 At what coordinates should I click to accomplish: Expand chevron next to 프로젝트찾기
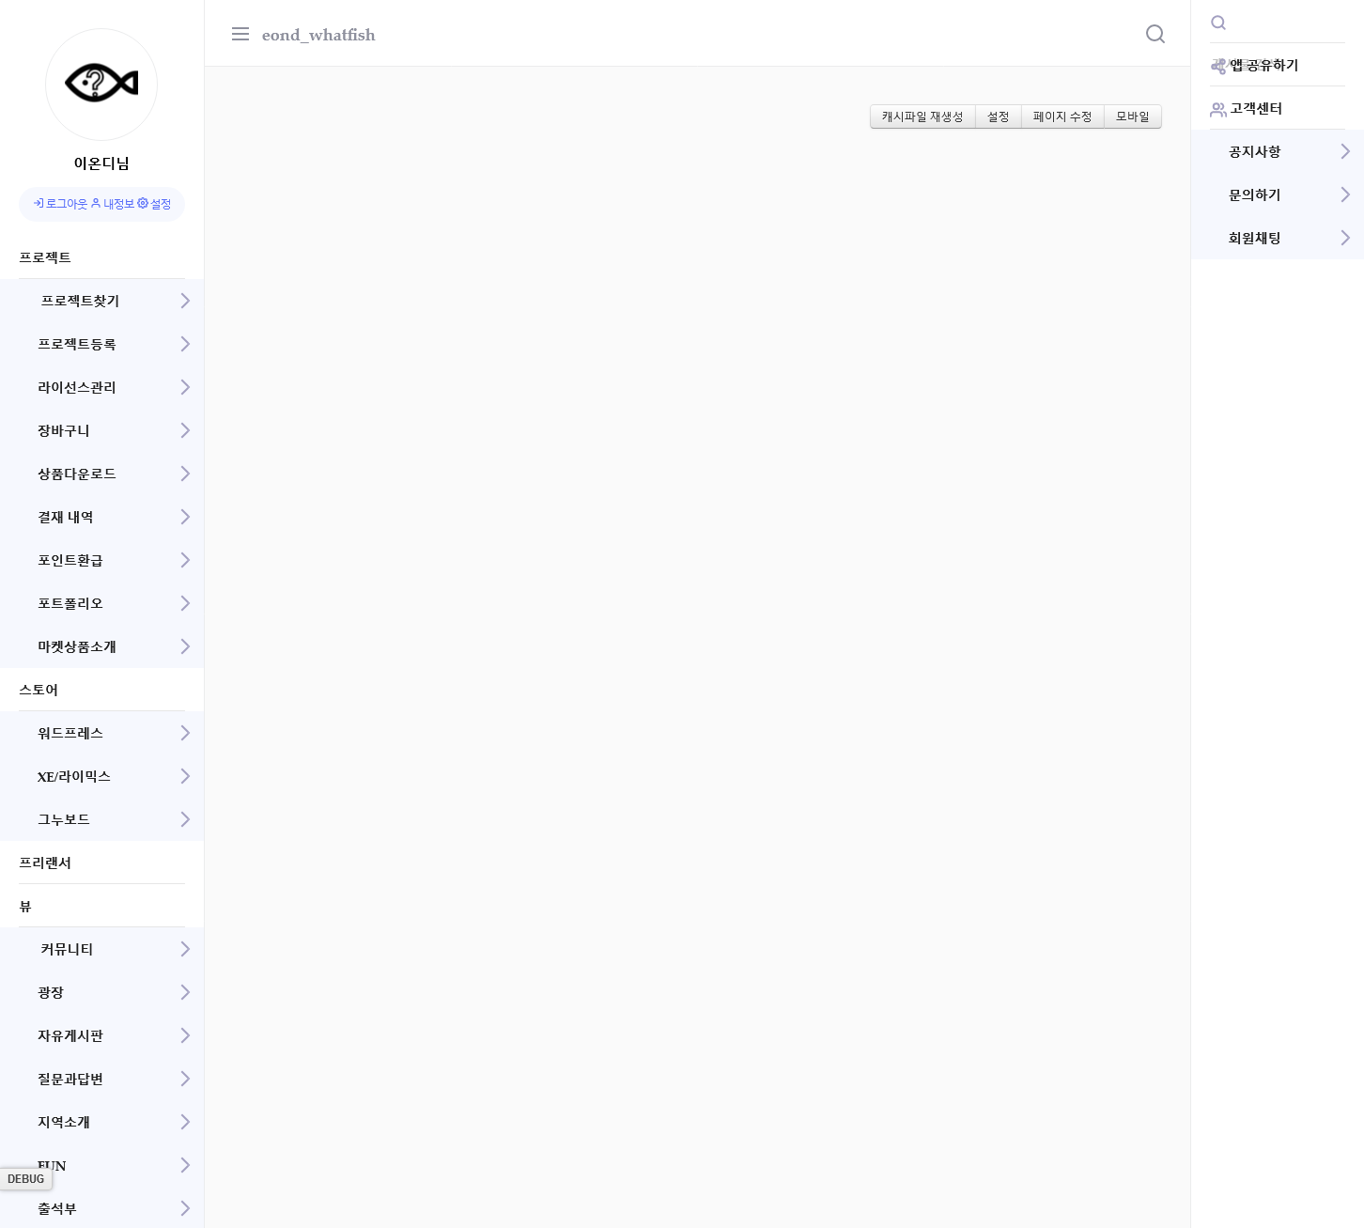coord(185,301)
